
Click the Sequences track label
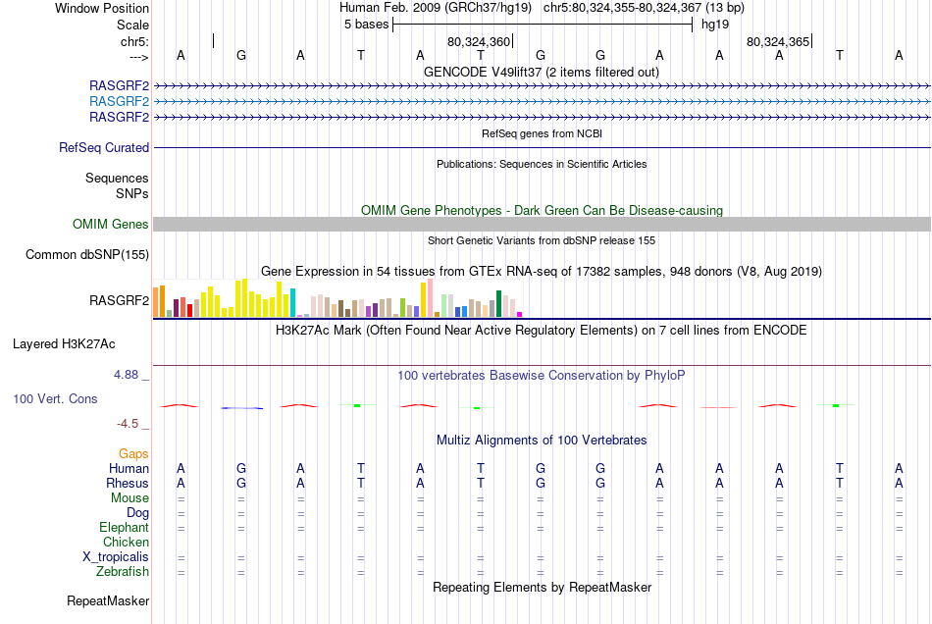point(117,179)
